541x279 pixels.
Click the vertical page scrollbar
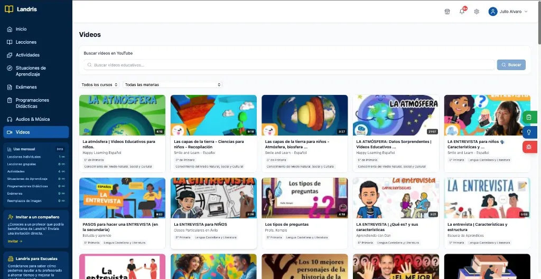coord(539,22)
